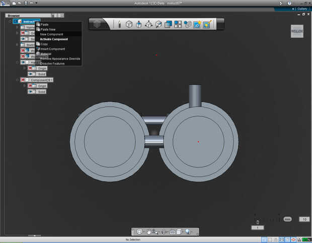Expand the Named folder node
The image size is (312, 243).
17,27
